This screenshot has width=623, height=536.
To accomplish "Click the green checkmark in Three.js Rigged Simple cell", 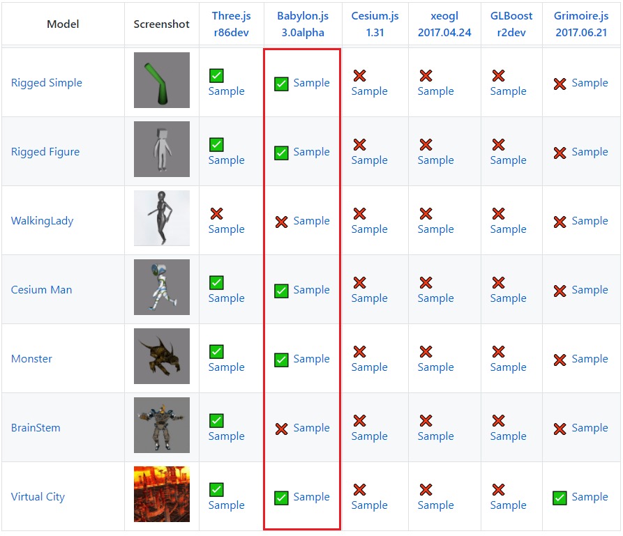I will 216,76.
